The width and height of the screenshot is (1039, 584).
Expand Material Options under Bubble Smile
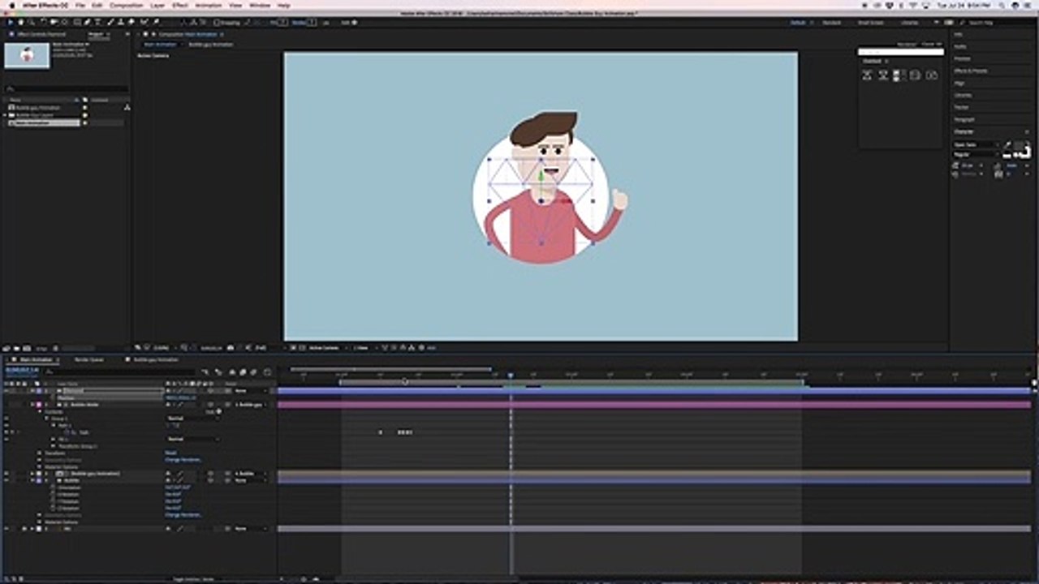click(39, 467)
